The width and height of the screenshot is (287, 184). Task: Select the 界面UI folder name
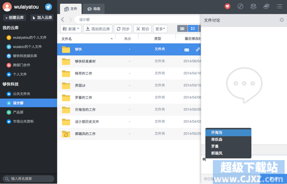pyautogui.click(x=80, y=86)
